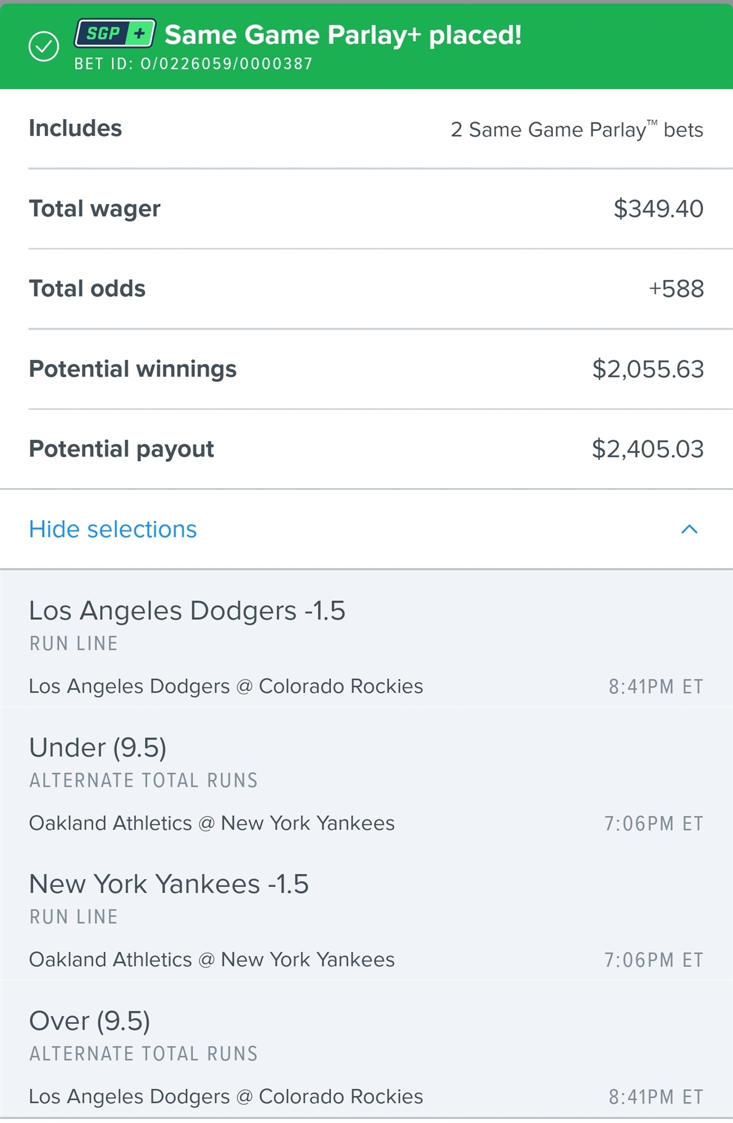Select the Same Game Parlay+ placed heading
733x1123 pixels.
pyautogui.click(x=343, y=35)
